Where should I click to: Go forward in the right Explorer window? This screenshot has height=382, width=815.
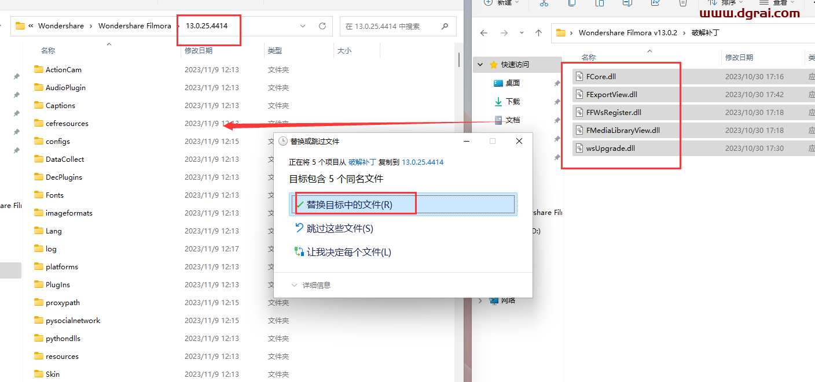pyautogui.click(x=504, y=33)
